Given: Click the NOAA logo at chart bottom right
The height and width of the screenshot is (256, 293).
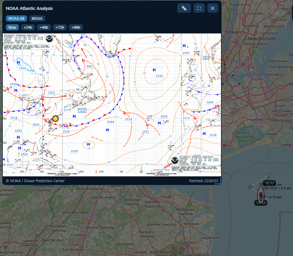Looking at the screenshot, I should click(175, 160).
